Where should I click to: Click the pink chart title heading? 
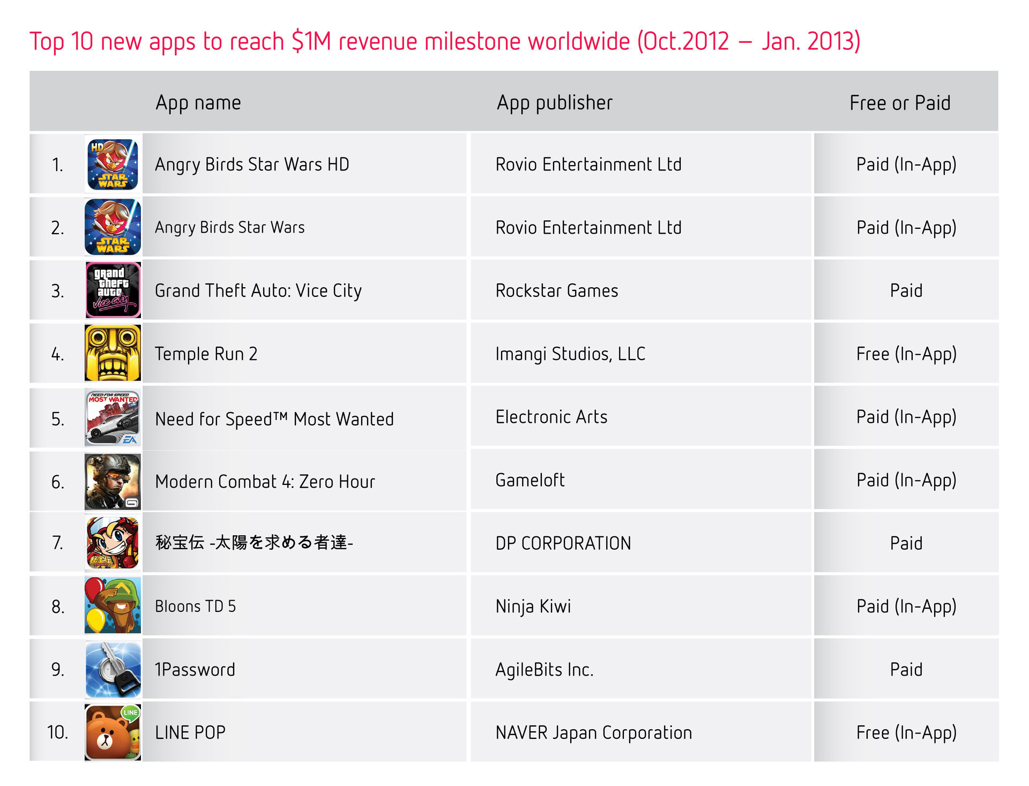445,42
